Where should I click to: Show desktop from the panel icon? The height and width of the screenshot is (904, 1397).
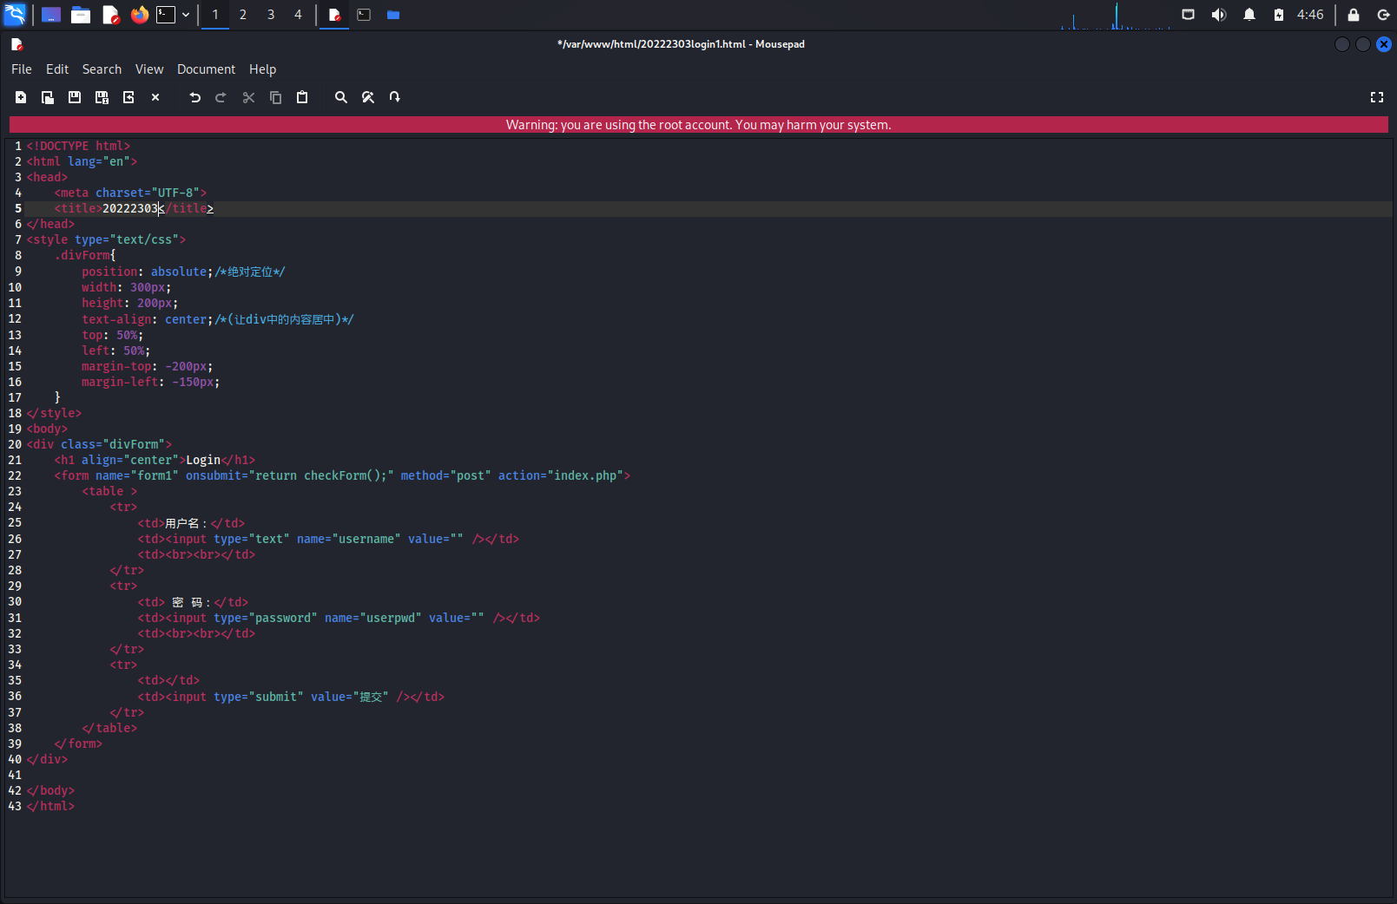(x=51, y=15)
